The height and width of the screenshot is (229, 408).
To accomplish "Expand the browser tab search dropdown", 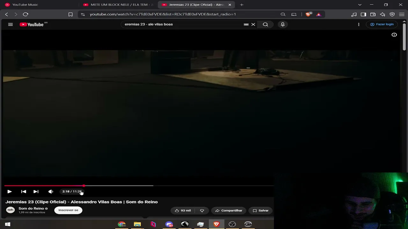I will point(360,5).
